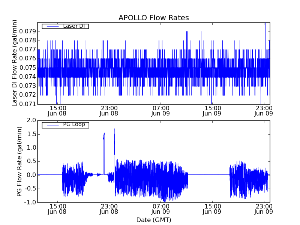
Task: Click bottom plot's "07:00 Jun 09" time label
Action: [x=160, y=208]
